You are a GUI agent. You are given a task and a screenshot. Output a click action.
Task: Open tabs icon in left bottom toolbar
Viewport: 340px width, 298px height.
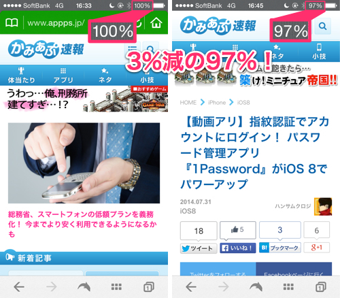[x=149, y=287]
